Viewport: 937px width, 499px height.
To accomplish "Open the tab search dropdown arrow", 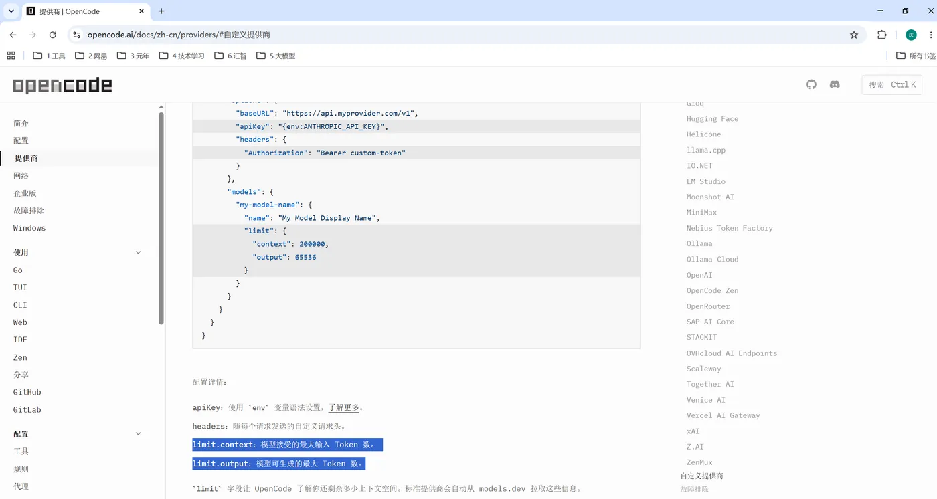I will [11, 11].
